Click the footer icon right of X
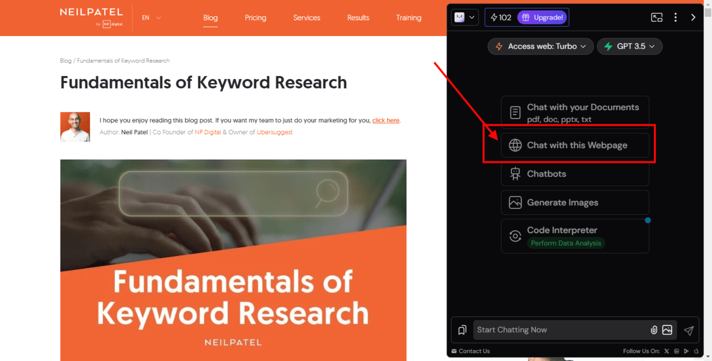 [x=676, y=351]
